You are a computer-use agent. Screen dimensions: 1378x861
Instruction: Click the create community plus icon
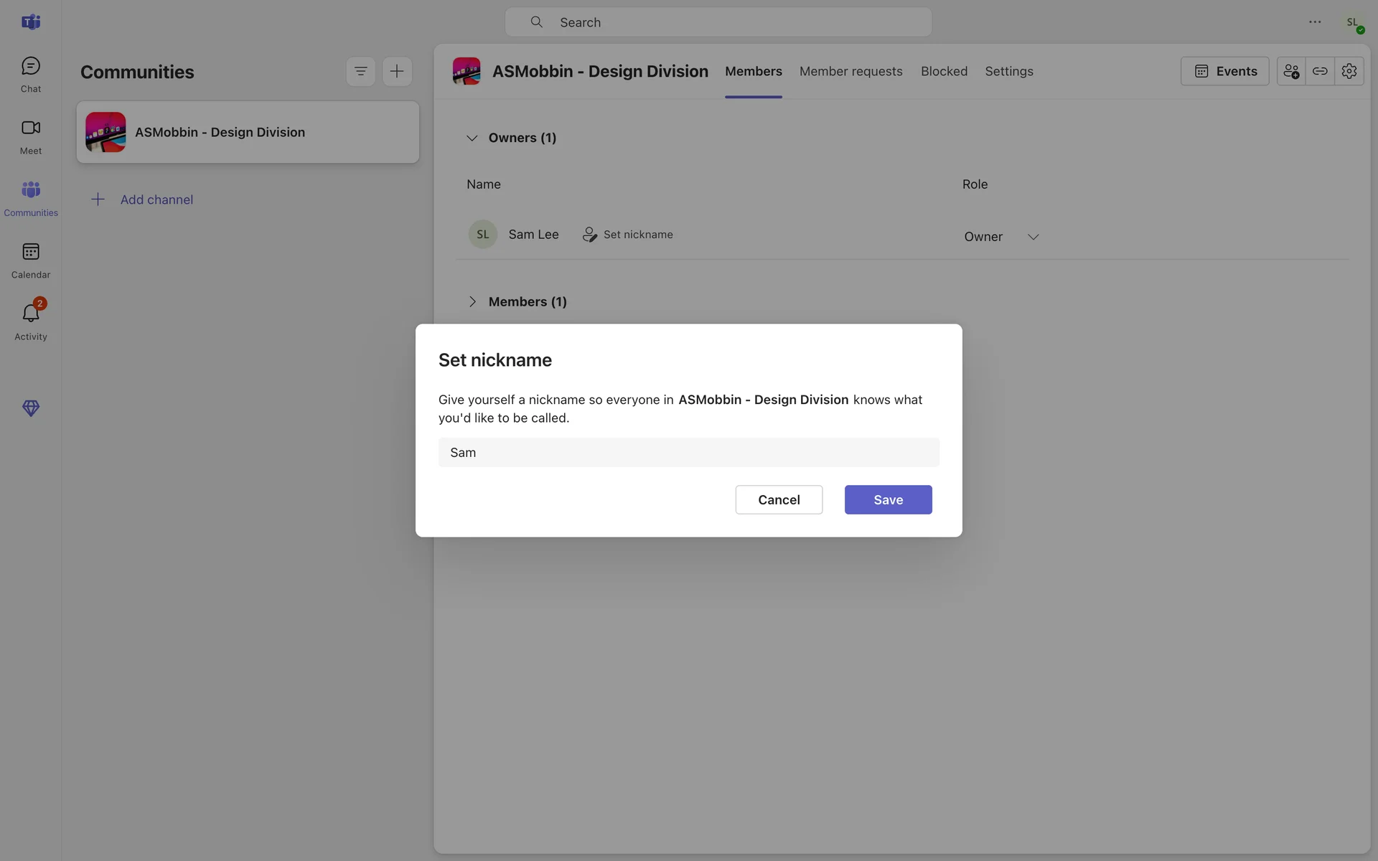click(x=397, y=71)
